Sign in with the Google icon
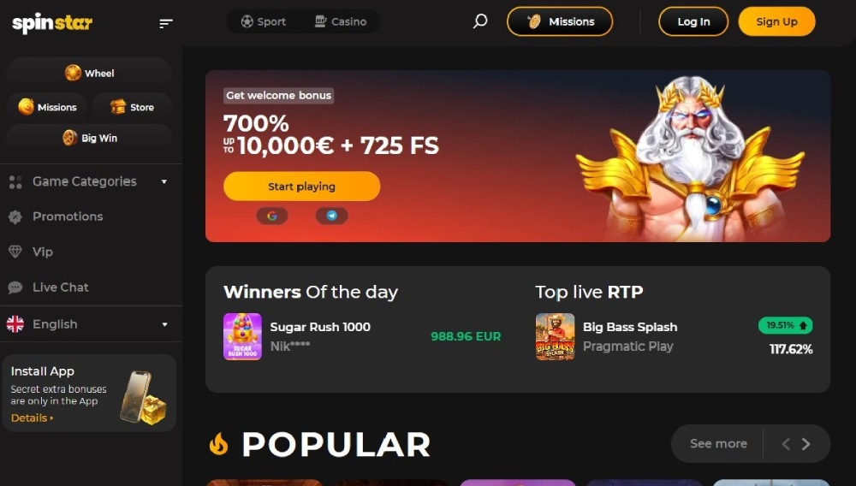This screenshot has height=486, width=856. coord(272,216)
